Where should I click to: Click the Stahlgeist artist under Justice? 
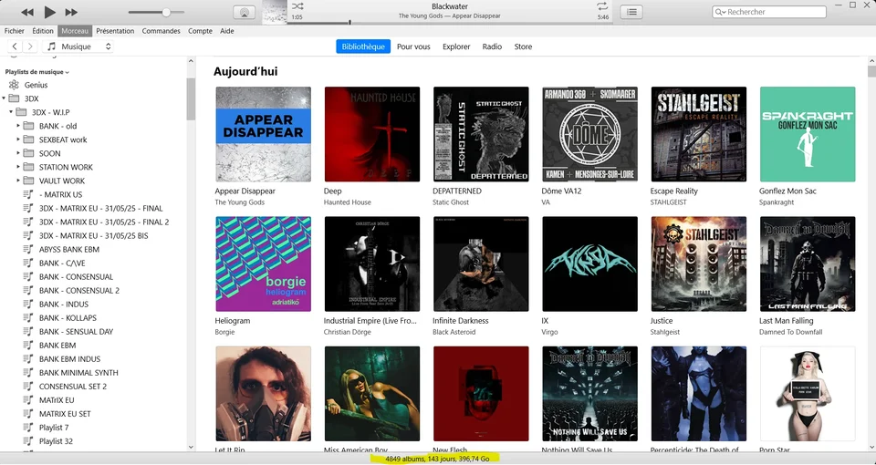pos(665,332)
